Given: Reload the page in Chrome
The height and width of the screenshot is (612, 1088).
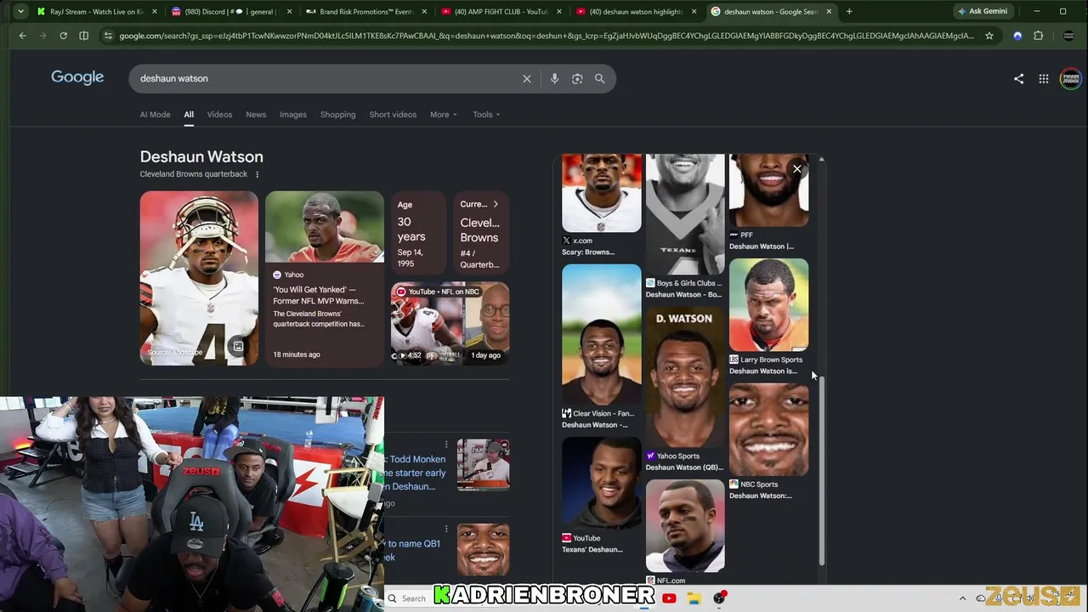Looking at the screenshot, I should [63, 36].
